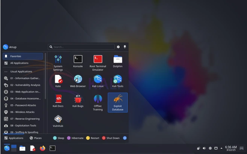Open 08 - Exploitation Tools category
The height and width of the screenshot is (154, 247).
coord(23,125)
